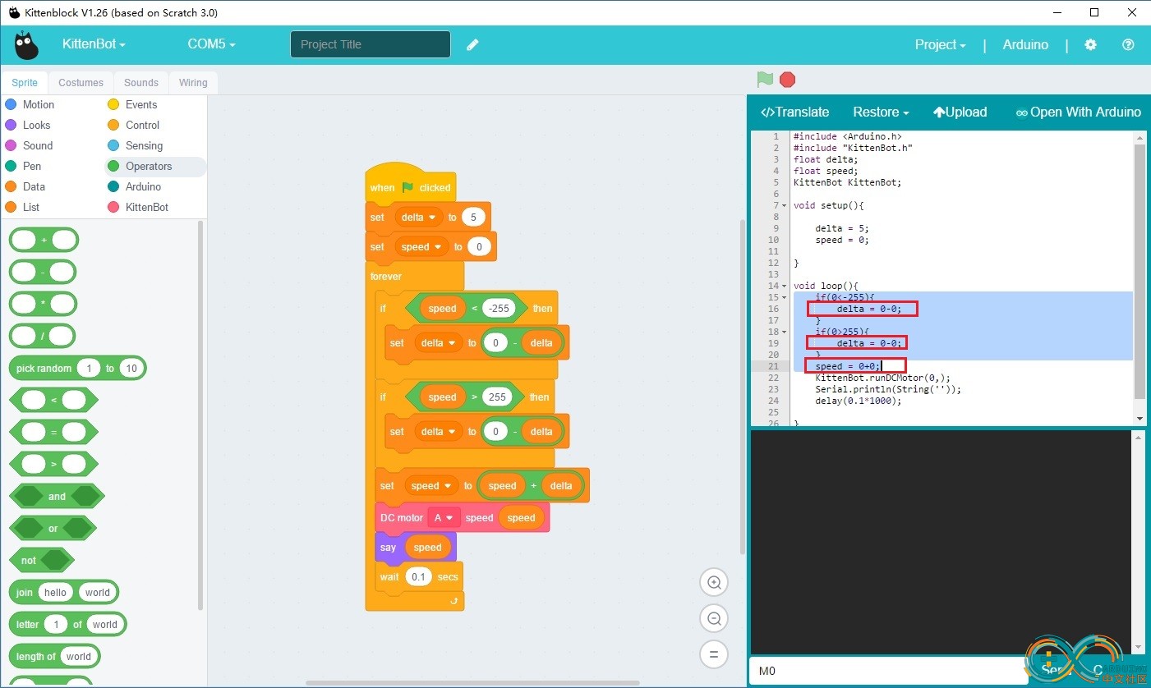Click the Kittenblock cat logo icon

(x=26, y=44)
